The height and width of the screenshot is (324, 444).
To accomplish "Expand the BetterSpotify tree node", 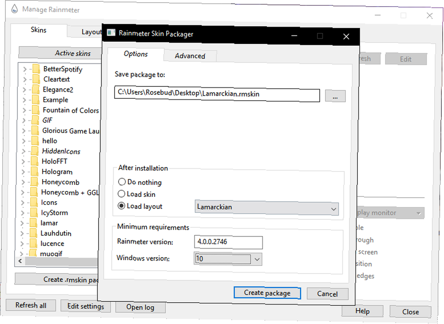I will tap(24, 69).
